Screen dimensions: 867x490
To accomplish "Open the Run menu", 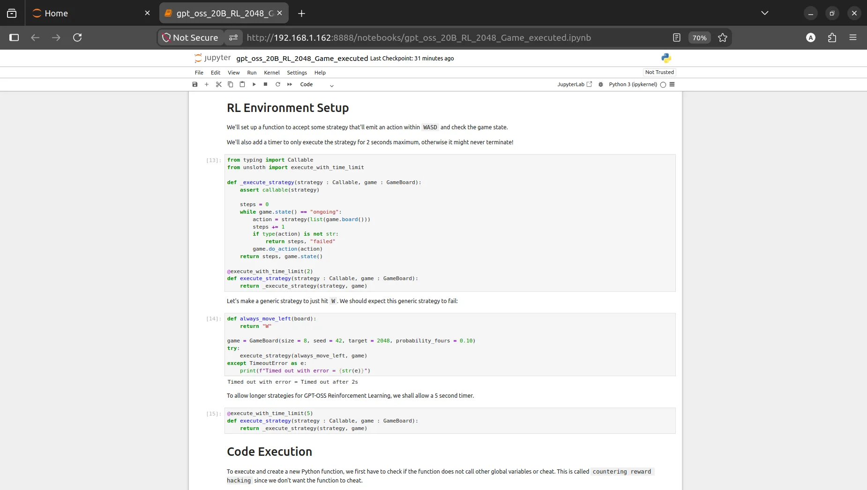I will pyautogui.click(x=252, y=73).
